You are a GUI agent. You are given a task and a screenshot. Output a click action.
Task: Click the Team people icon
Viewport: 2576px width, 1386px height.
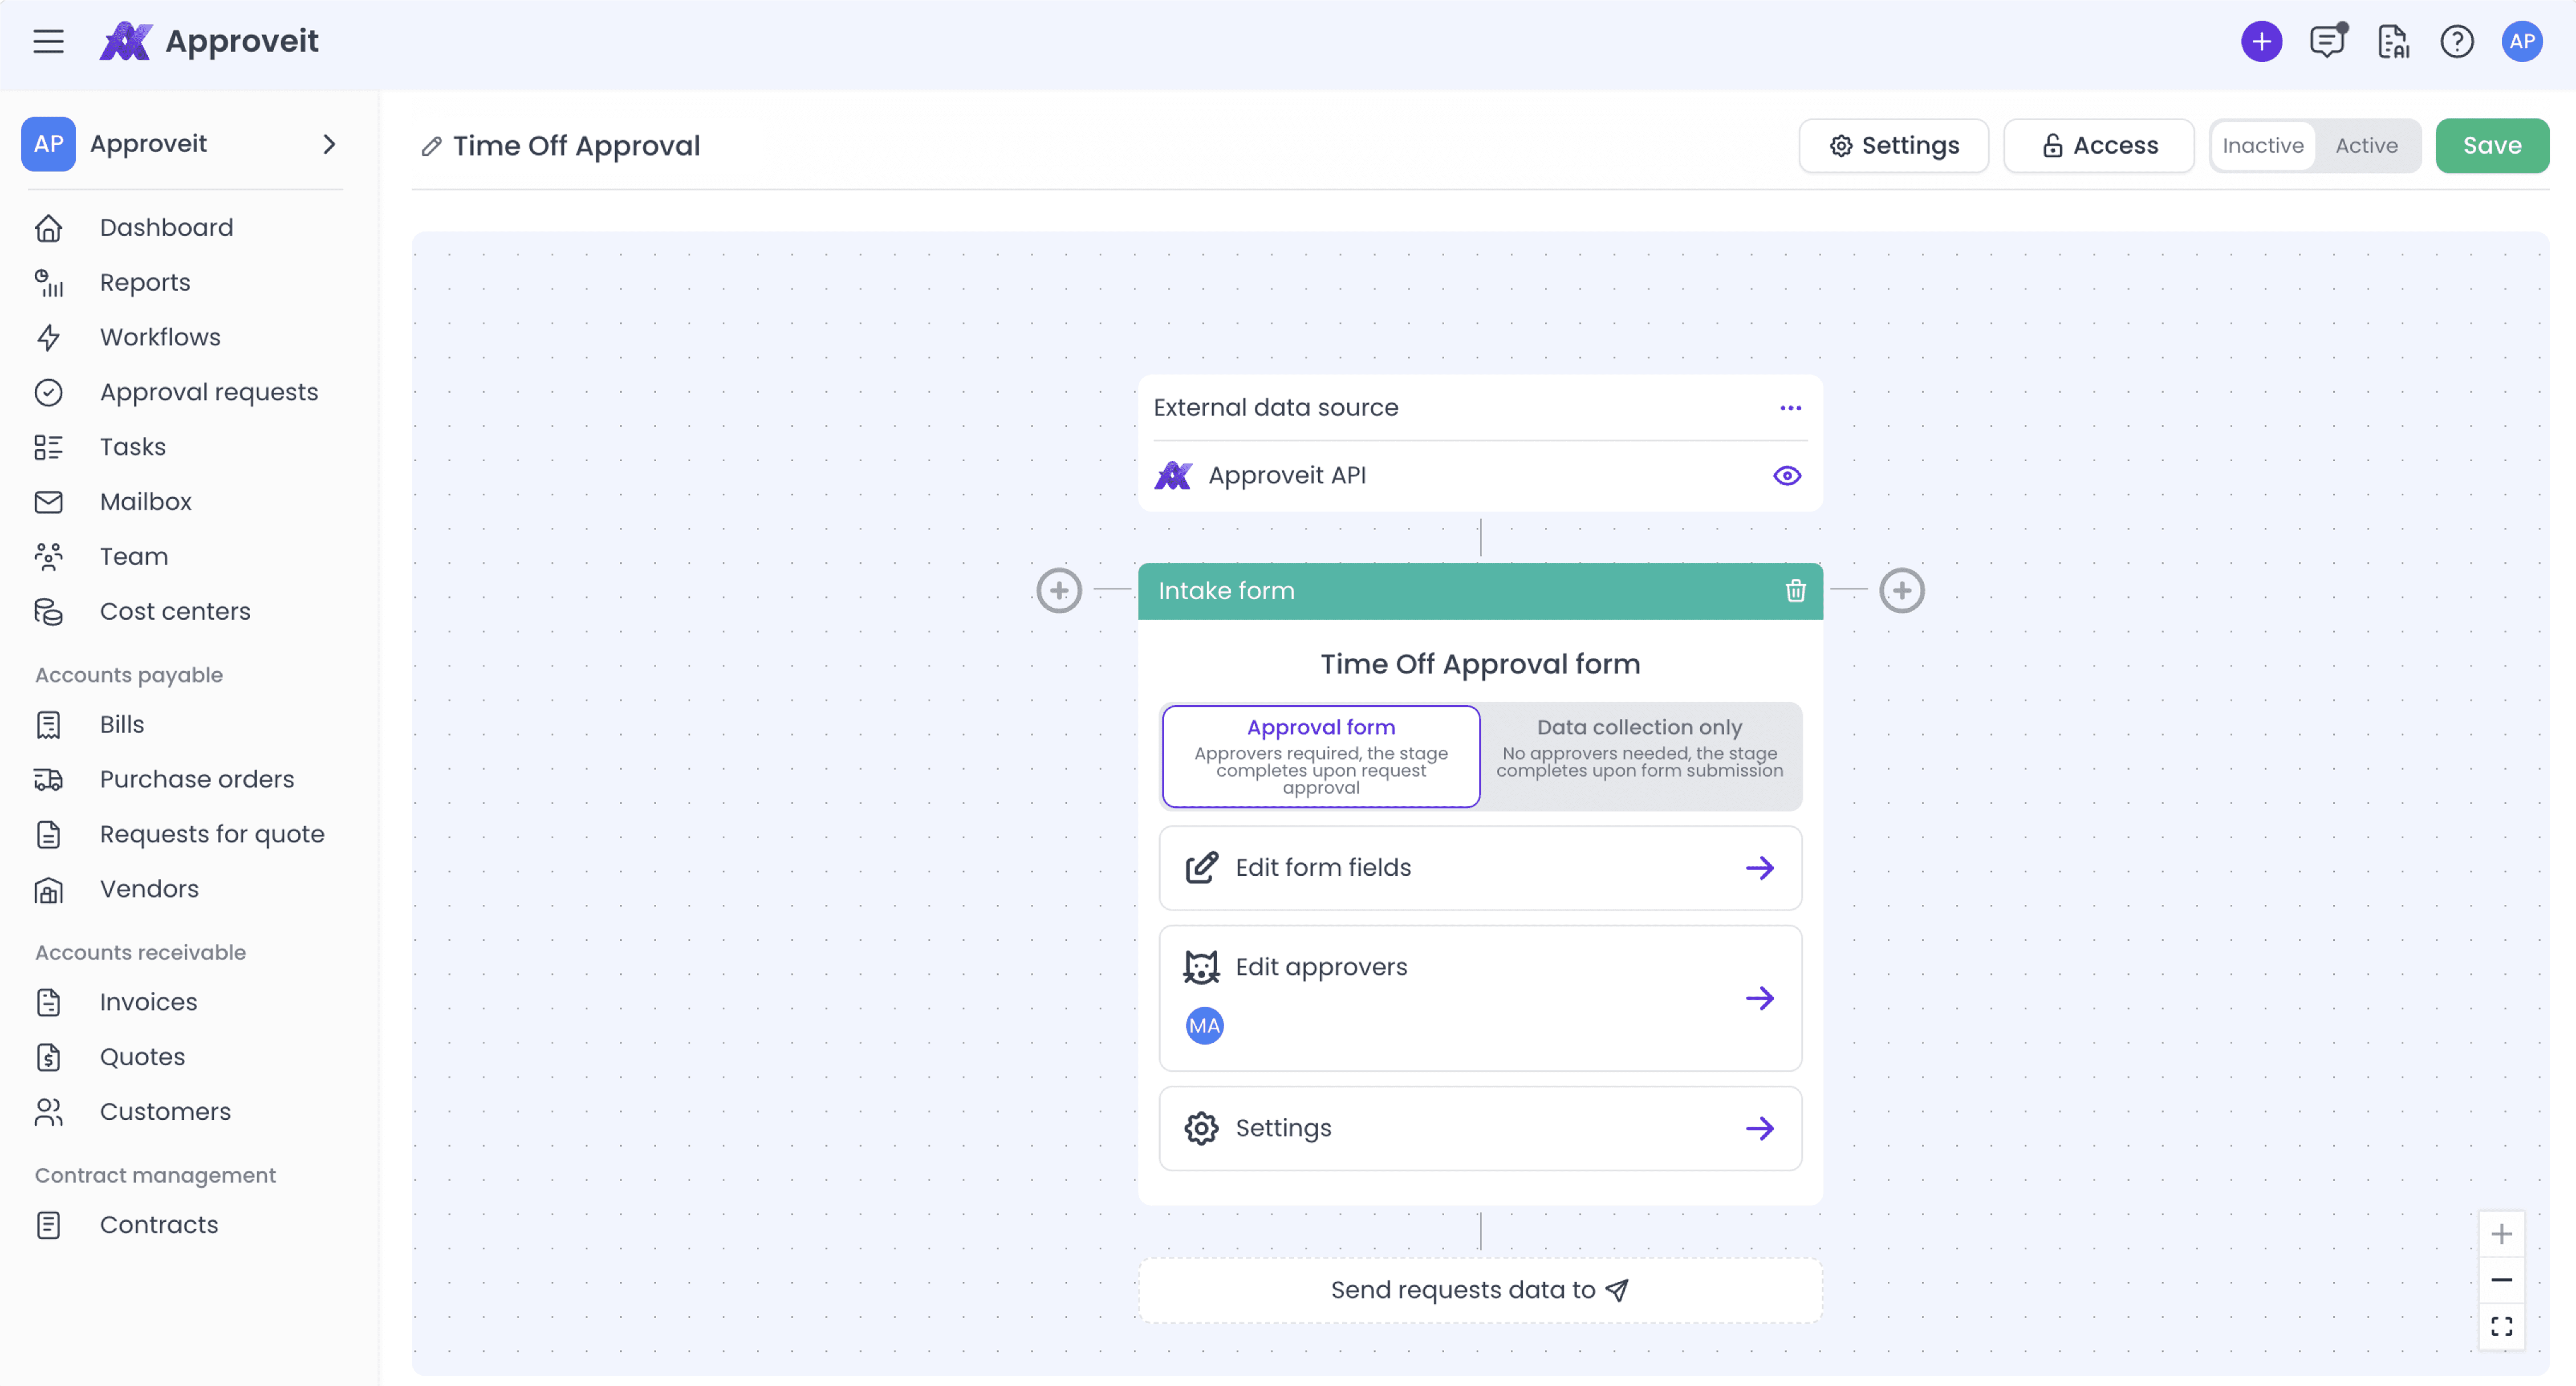click(48, 557)
